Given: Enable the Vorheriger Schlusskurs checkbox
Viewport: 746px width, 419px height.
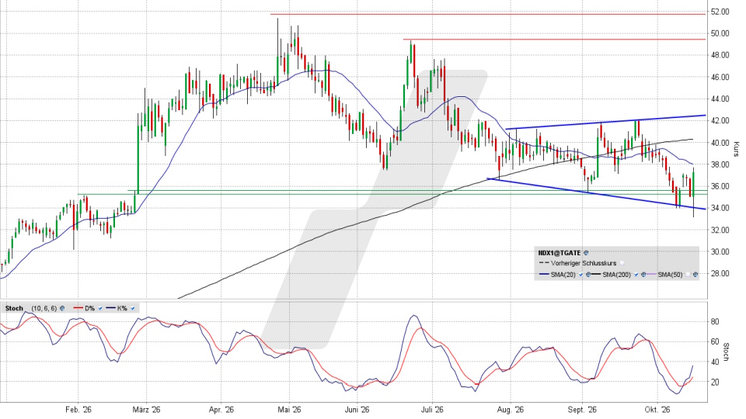Looking at the screenshot, I should pos(622,263).
